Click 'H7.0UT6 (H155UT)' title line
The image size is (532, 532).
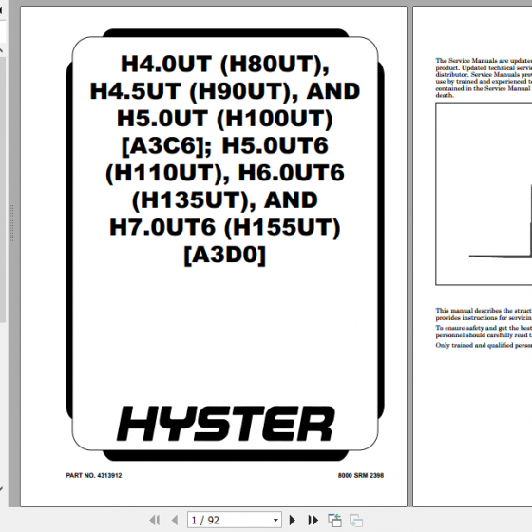[225, 227]
